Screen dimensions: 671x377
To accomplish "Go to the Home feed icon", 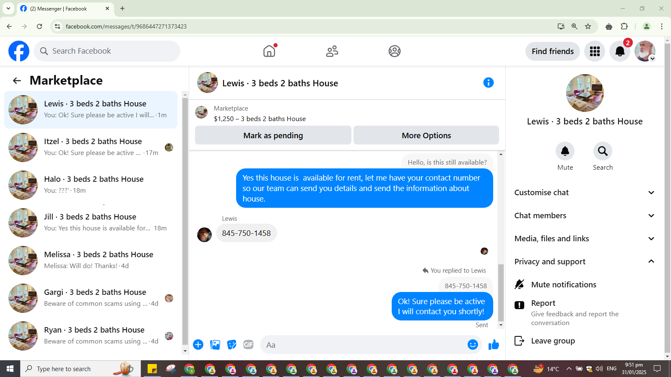I will click(269, 51).
